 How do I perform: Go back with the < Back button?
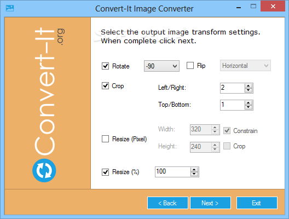167,203
